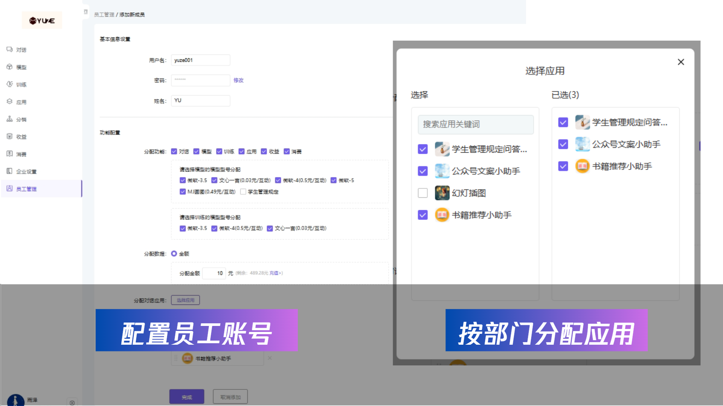The image size is (723, 406).
Task: Close the 选择应用 dialog
Action: 681,62
